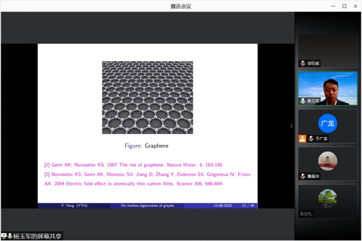Maximize the 腾讯会议 window
Viewport: 362px width, 241px height.
click(x=344, y=6)
